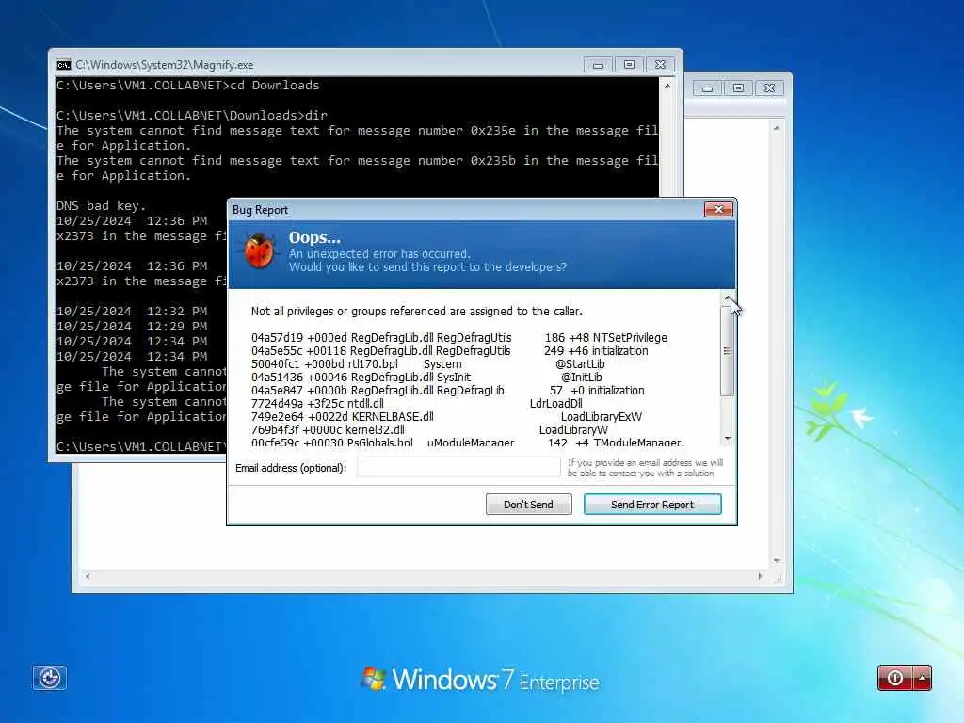Click the Send Error Report button
Image resolution: width=964 pixels, height=723 pixels.
(x=652, y=505)
